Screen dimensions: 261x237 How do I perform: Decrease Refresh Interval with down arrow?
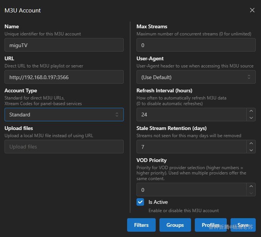point(251,118)
